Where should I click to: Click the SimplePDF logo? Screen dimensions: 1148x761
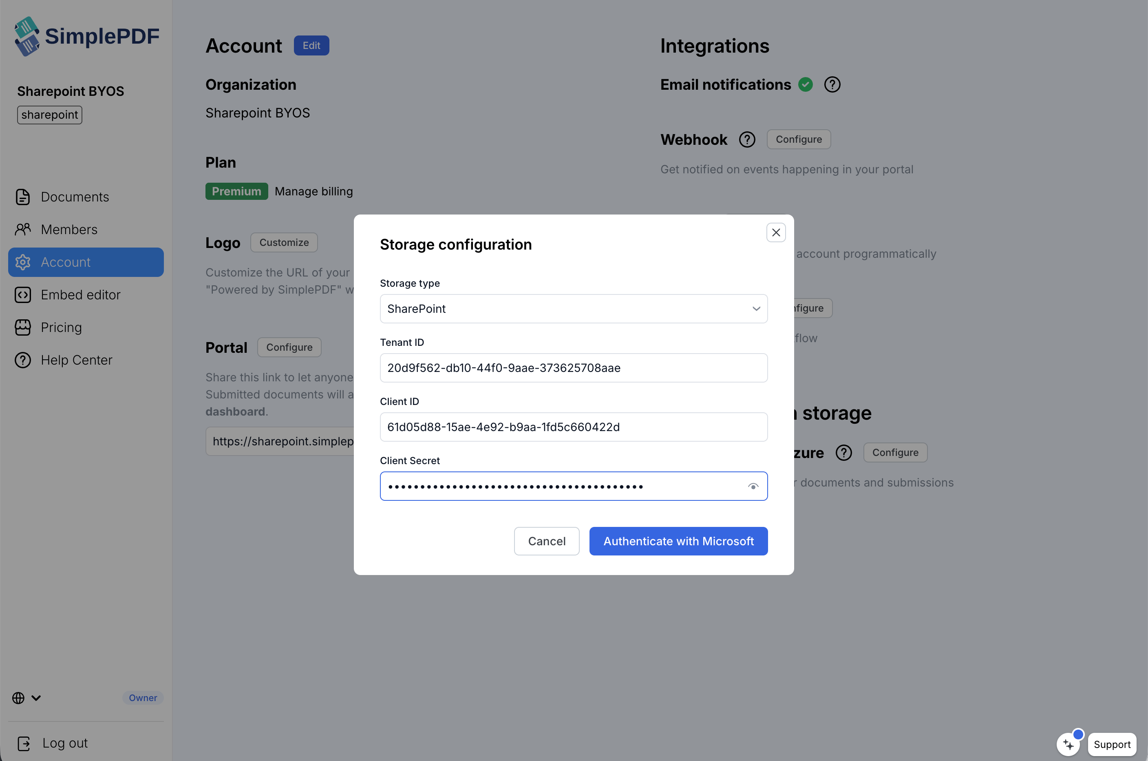86,35
